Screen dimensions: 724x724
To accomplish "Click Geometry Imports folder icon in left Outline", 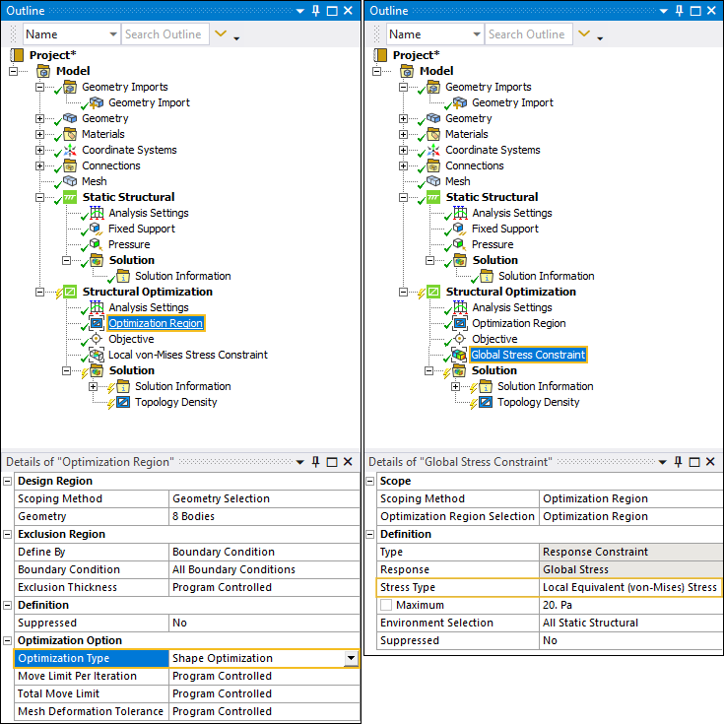I will 70,87.
